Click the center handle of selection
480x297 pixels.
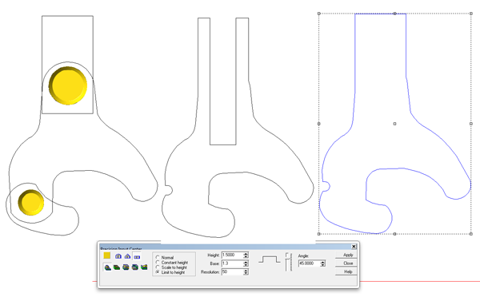(395, 124)
